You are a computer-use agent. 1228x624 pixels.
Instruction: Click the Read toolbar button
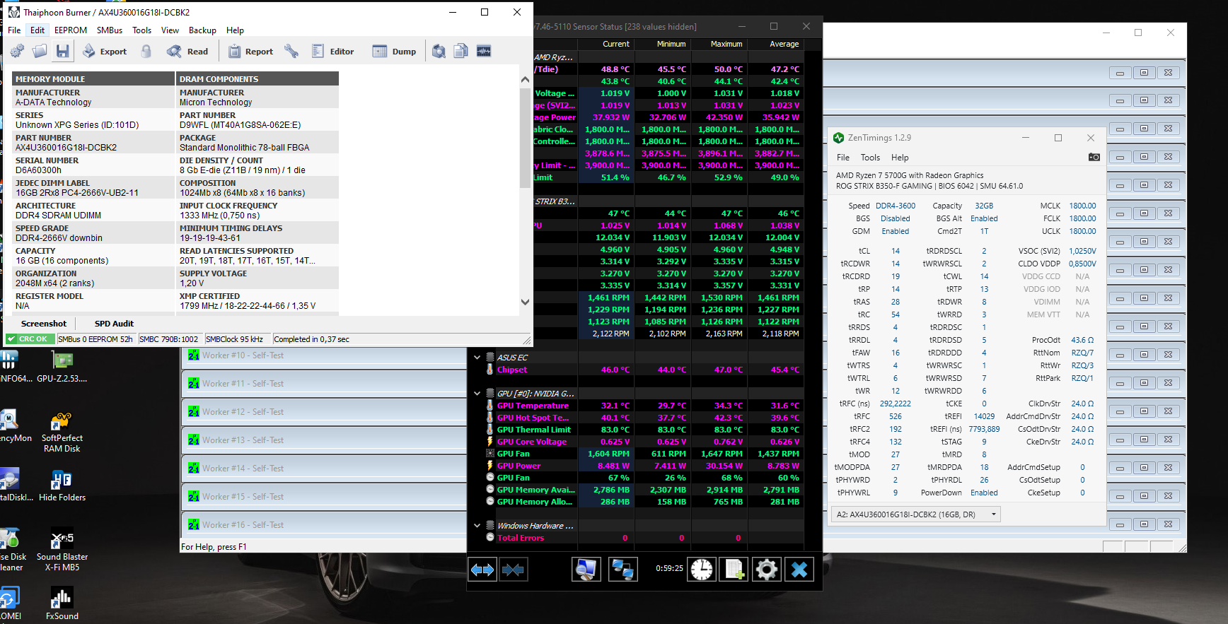coord(187,51)
